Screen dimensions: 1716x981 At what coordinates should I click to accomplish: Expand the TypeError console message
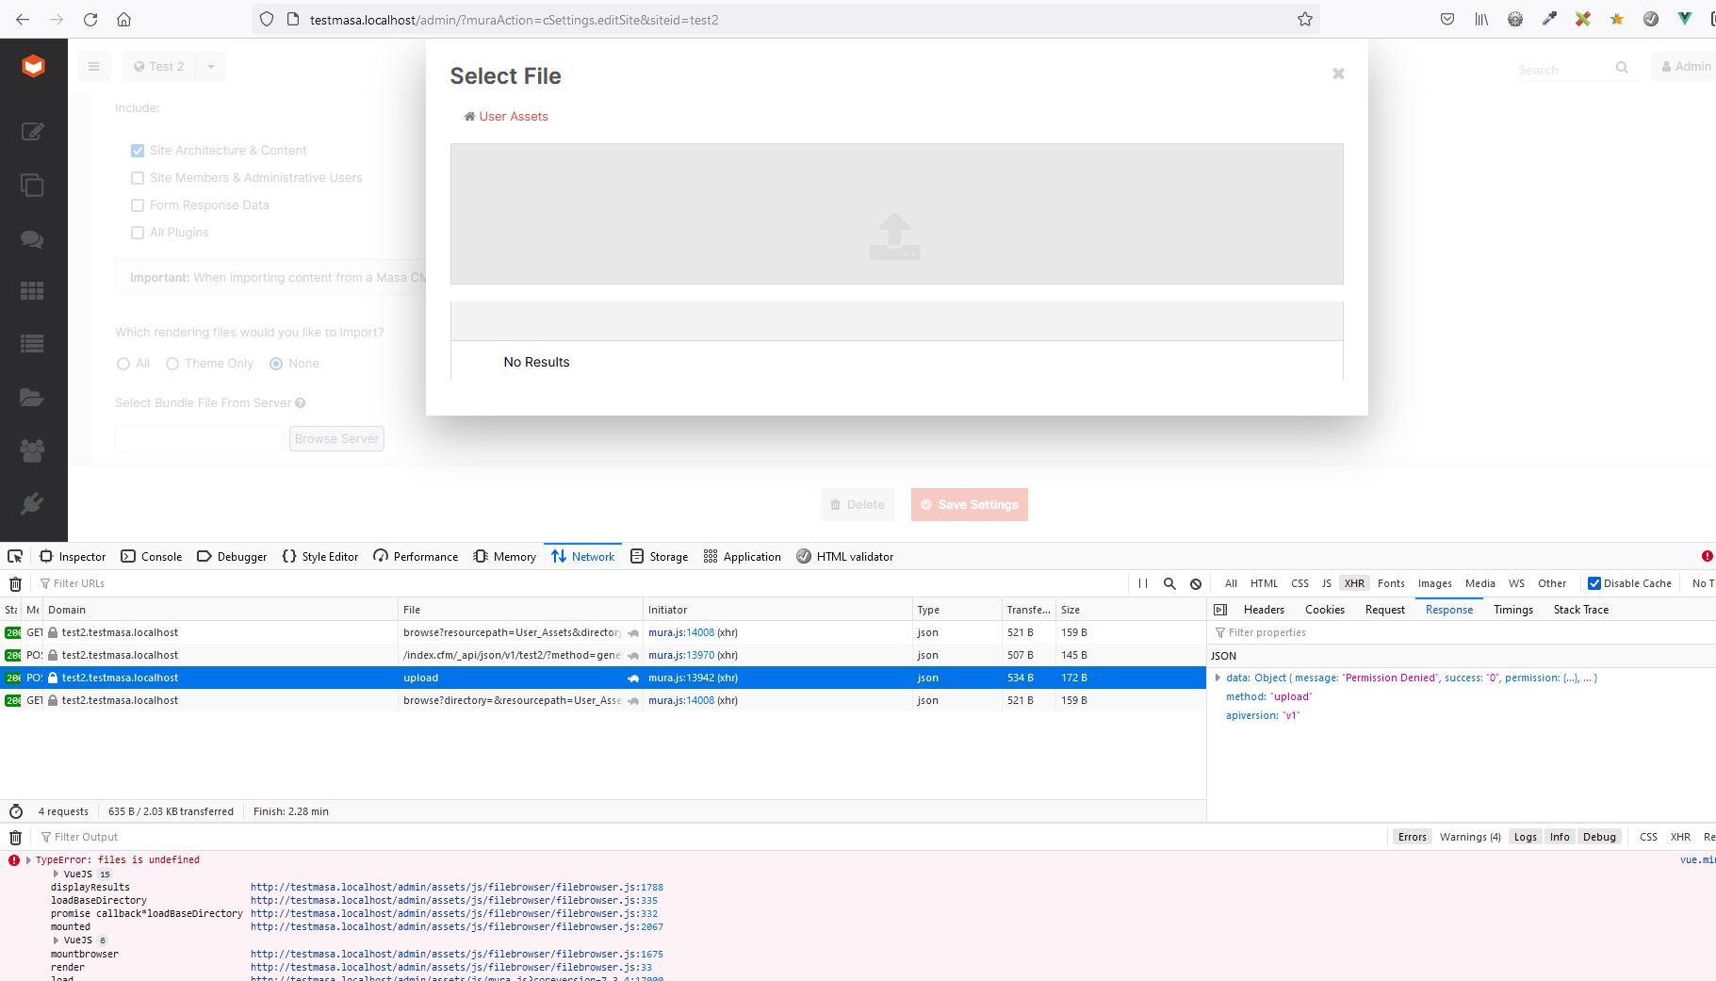point(28,859)
